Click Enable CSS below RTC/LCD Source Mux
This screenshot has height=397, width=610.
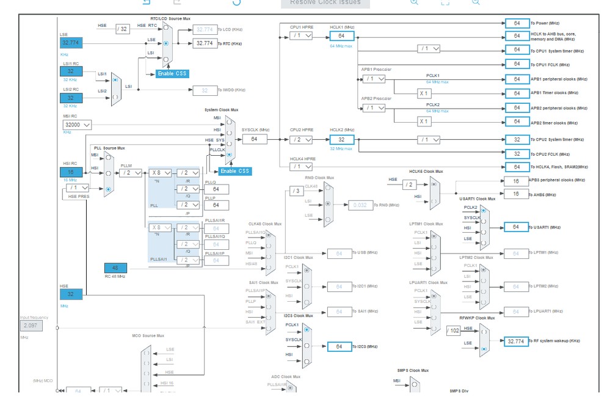pyautogui.click(x=172, y=73)
